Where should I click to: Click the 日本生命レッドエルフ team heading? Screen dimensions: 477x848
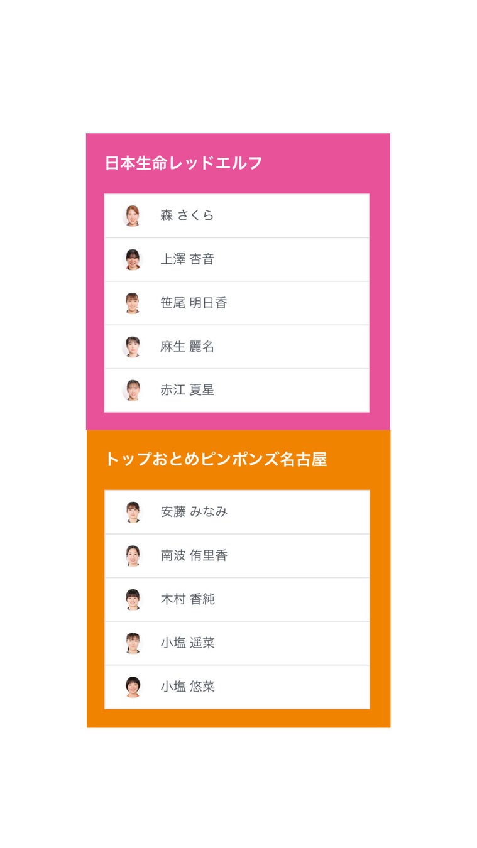point(184,163)
